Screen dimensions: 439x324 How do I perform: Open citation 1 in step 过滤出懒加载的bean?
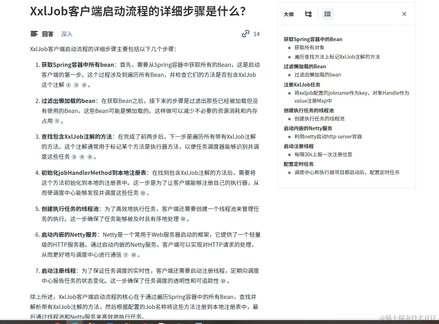pos(57,121)
